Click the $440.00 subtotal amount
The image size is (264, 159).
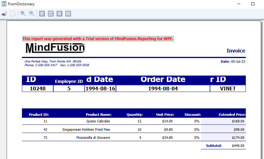[238, 146]
